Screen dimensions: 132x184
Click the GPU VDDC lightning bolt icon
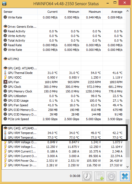coord(5,77)
